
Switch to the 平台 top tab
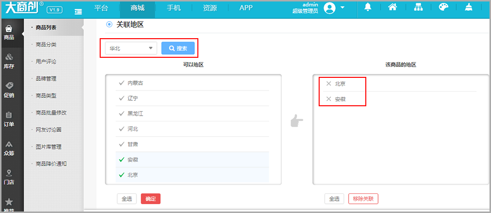pyautogui.click(x=101, y=8)
